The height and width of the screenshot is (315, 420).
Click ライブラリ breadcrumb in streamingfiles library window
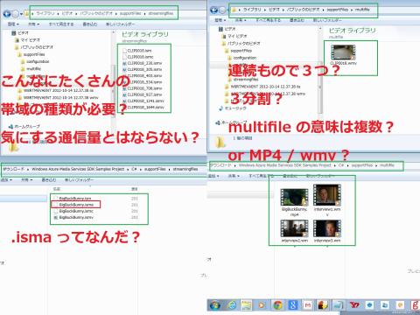(45, 13)
